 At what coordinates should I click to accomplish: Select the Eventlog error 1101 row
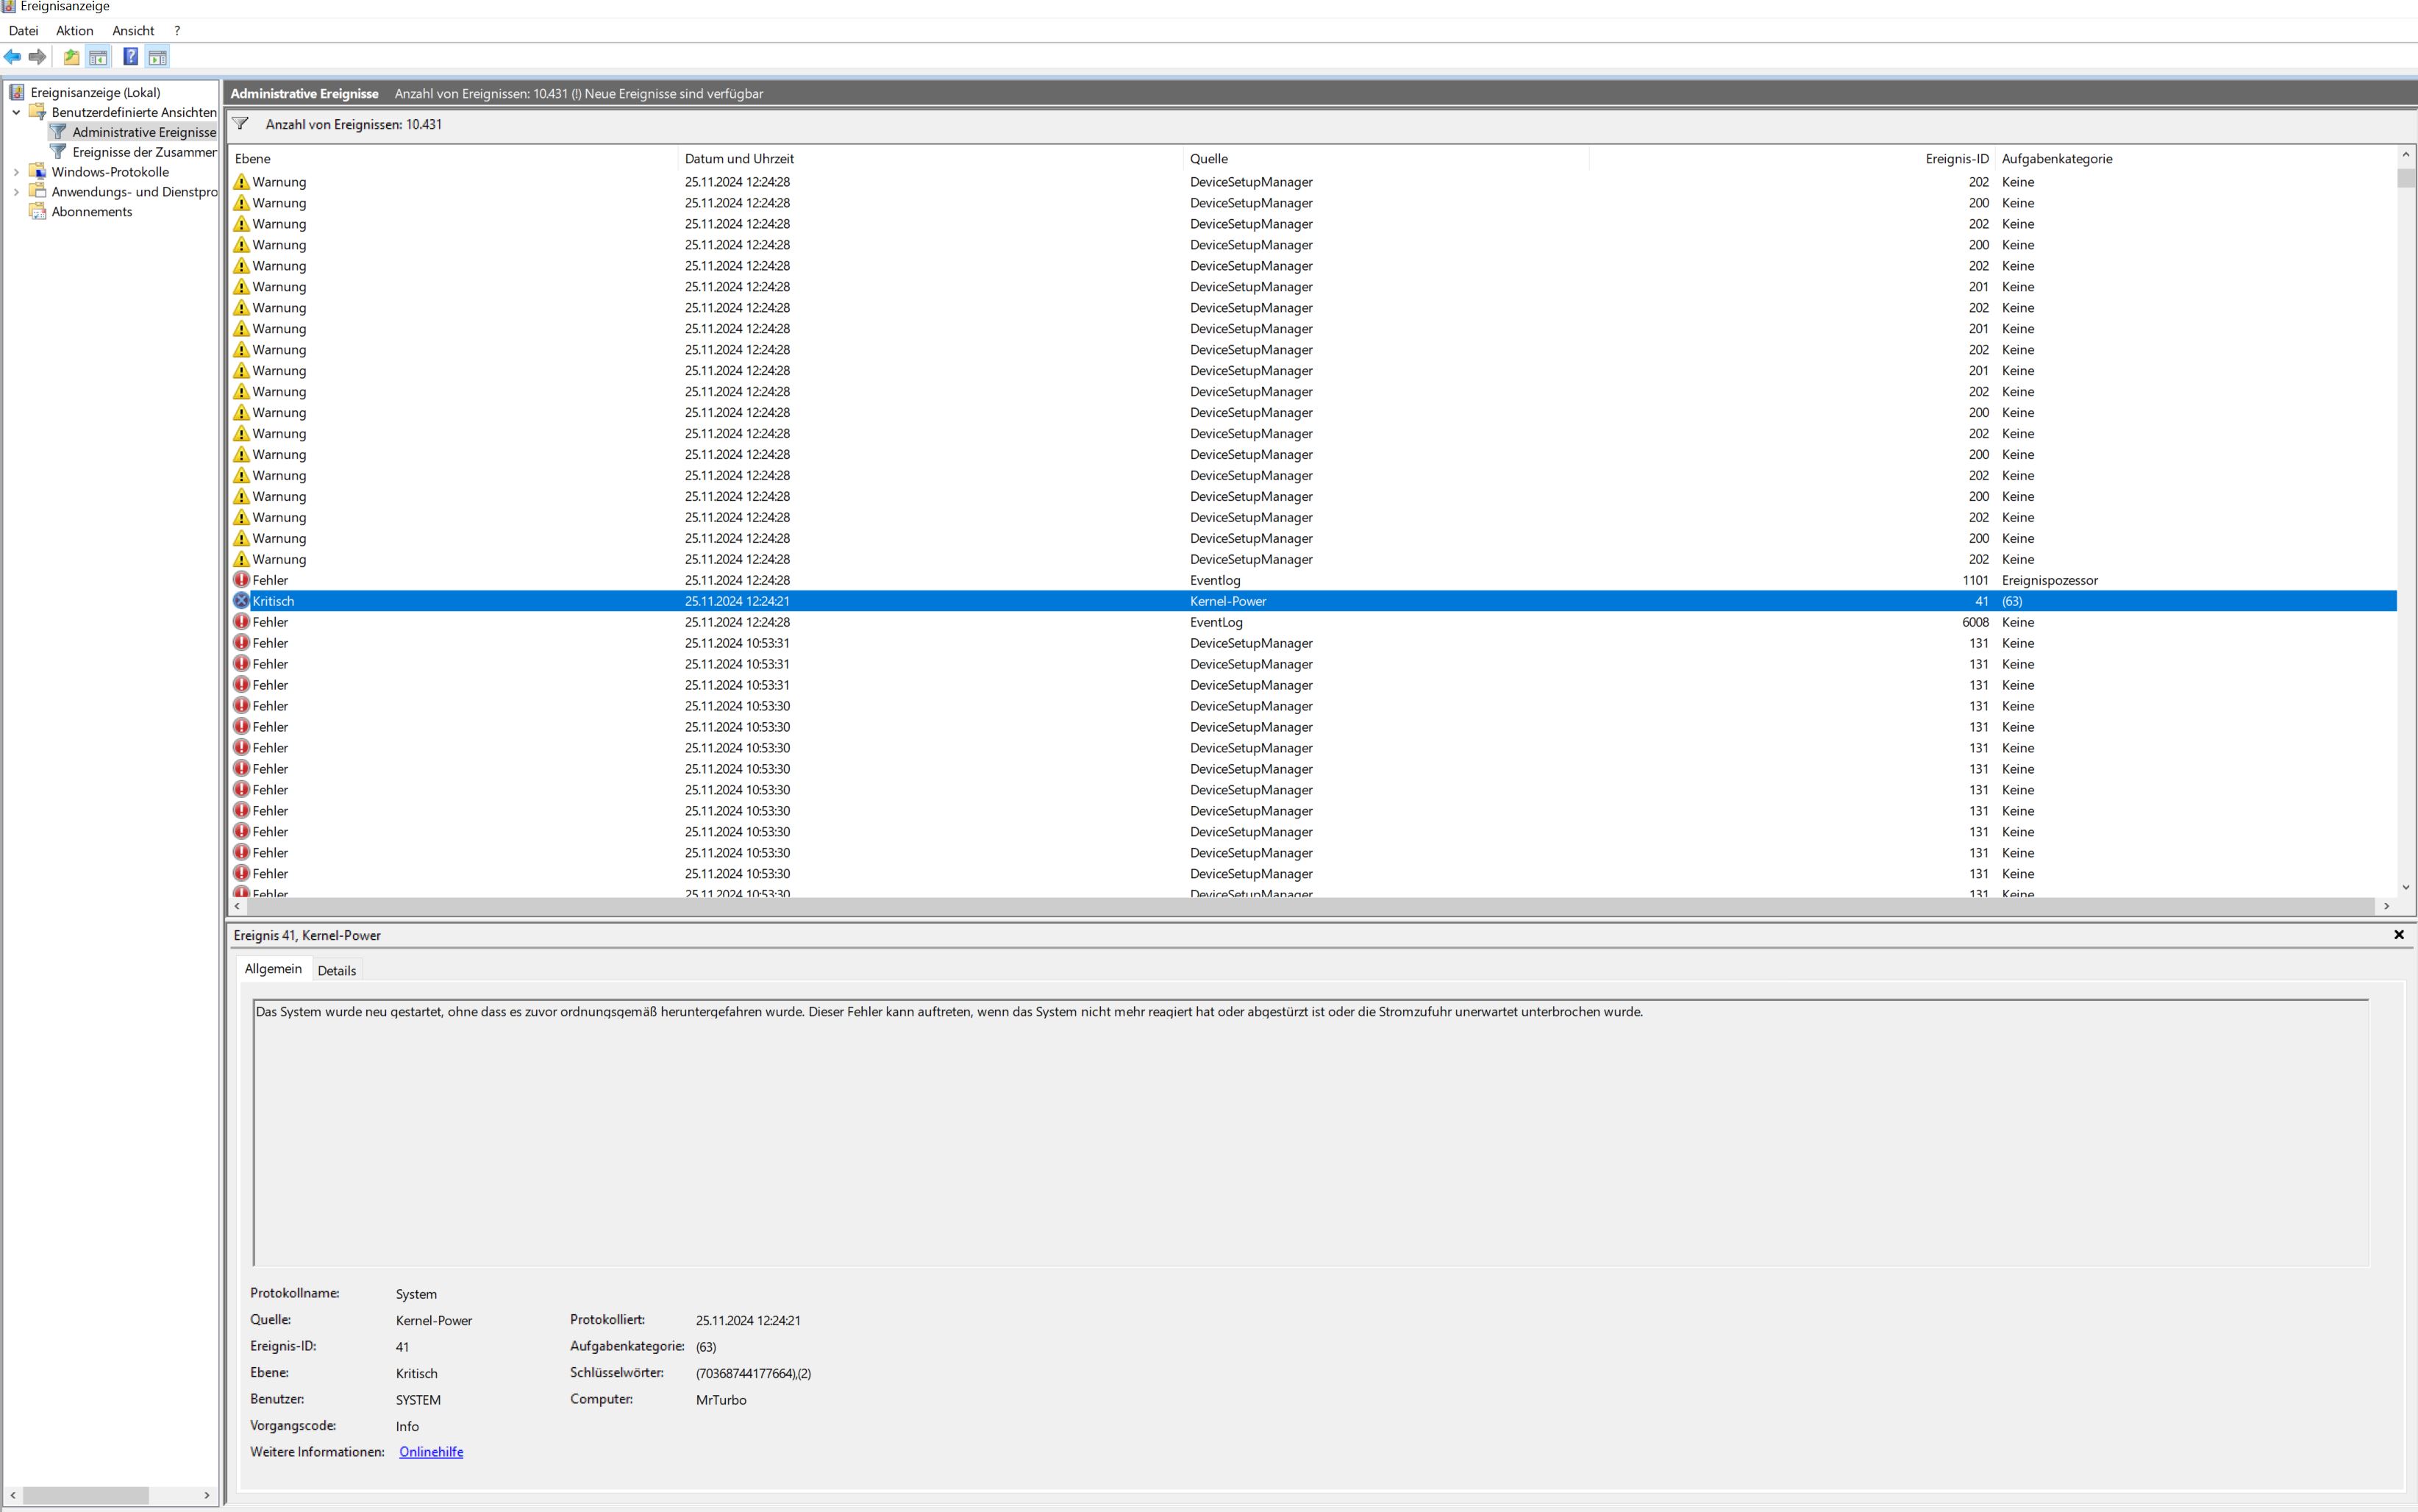(1215, 580)
